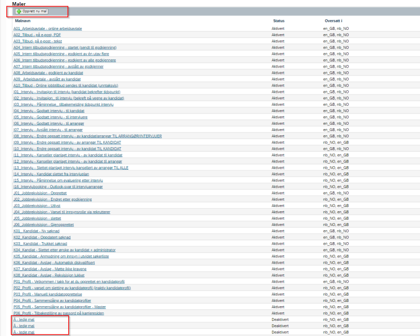The image size is (420, 336).
Task: Open P04_Profil - Sammenslåing av kandidatprofiler
Action: pyautogui.click(x=52, y=301)
